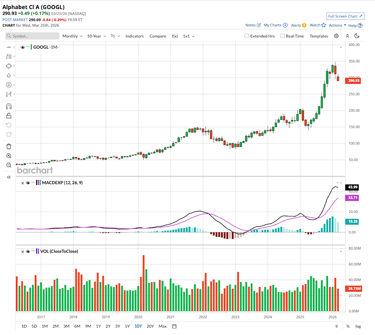The width and height of the screenshot is (375, 335).
Task: Check the Extended Hrs checkbox
Action: 246,36
